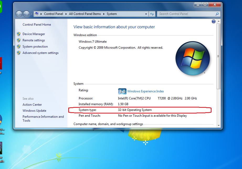Open Help with the question mark icon

[x=214, y=21]
